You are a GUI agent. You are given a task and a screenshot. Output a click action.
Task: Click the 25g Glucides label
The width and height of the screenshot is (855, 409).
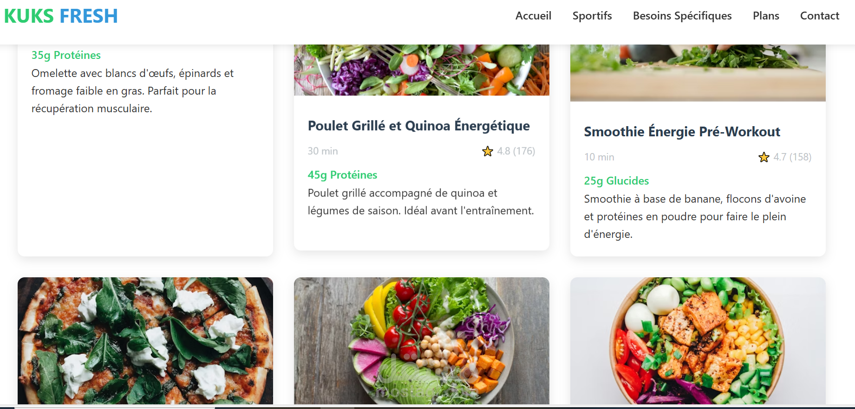[616, 181]
